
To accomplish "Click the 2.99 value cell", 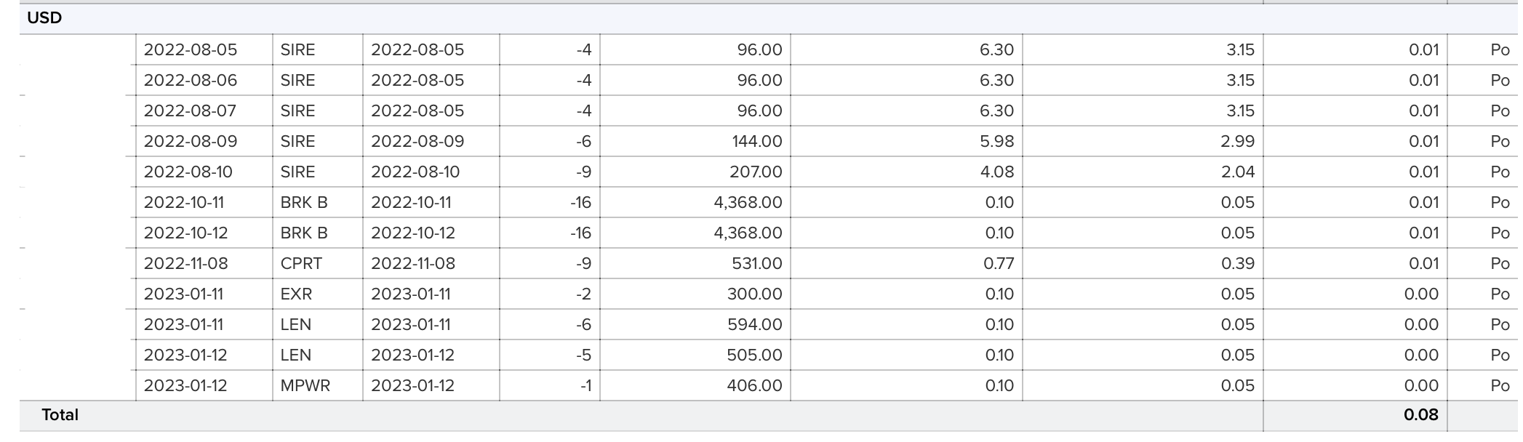I will (1237, 142).
